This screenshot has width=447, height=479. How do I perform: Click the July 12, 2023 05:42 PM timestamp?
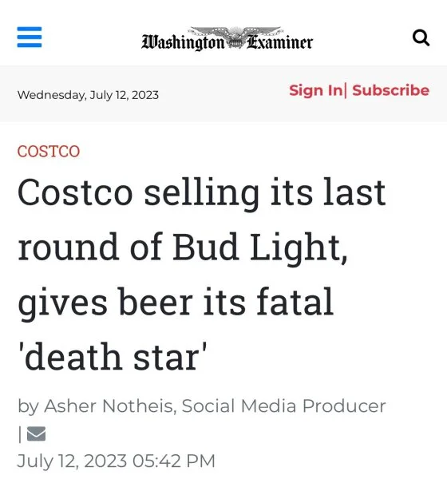tap(117, 461)
